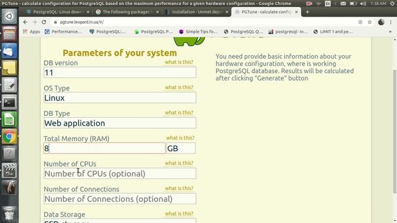This screenshot has height=223, width=397.
Task: Open the OS Type dropdown showing Linux
Action: (120, 98)
